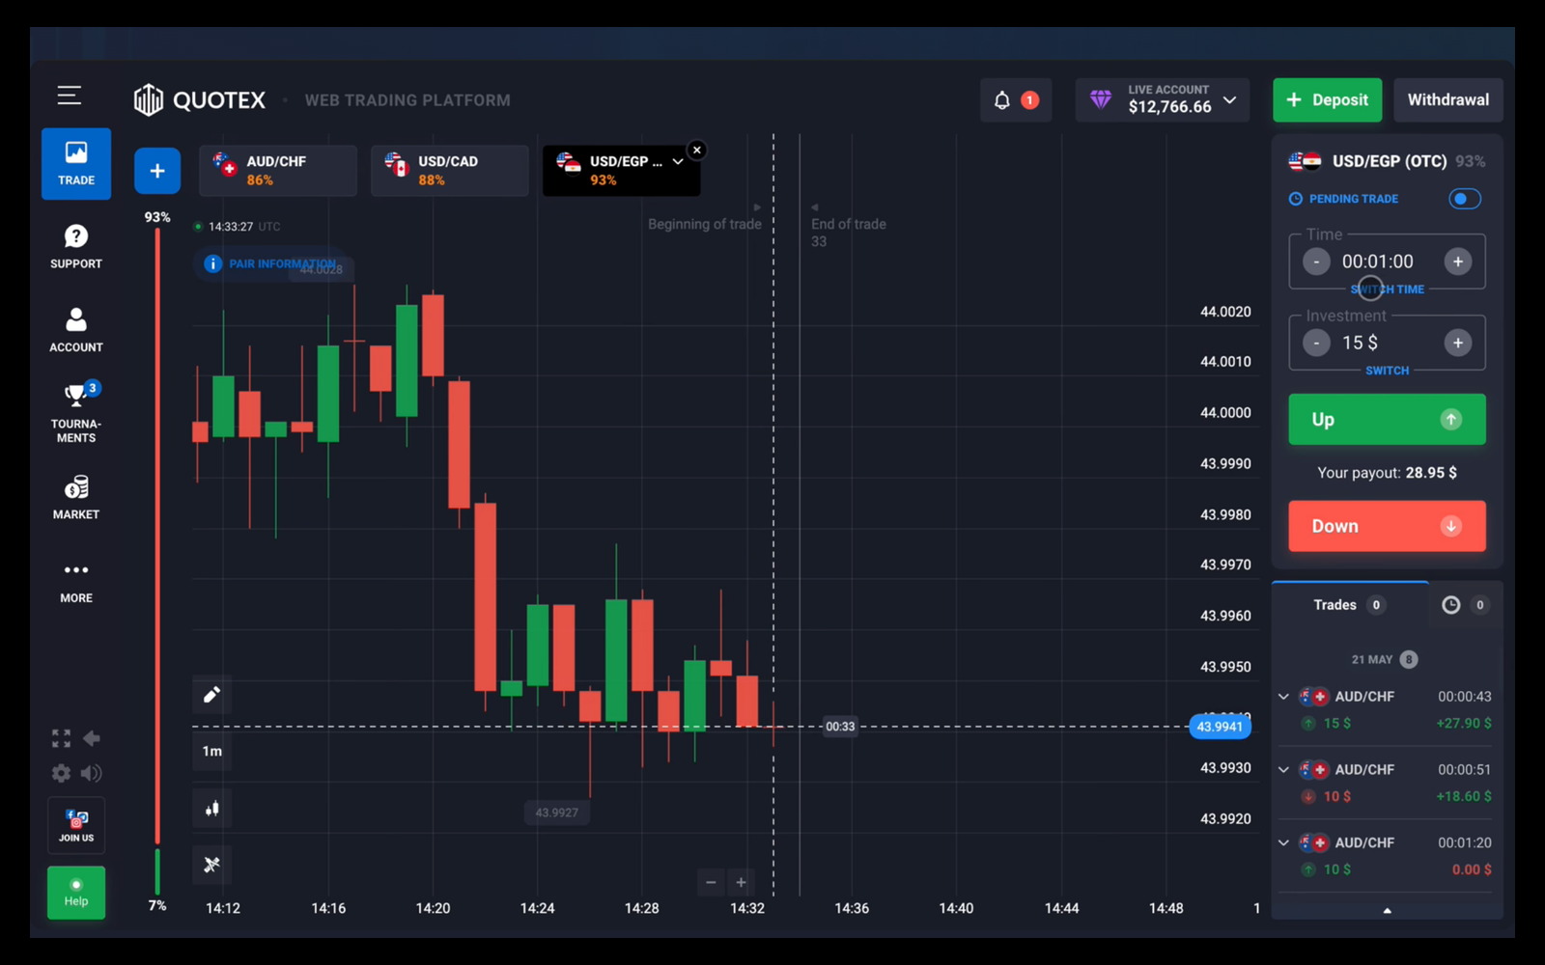Viewport: 1545px width, 965px height.
Task: Mute the platform sound
Action: [92, 773]
